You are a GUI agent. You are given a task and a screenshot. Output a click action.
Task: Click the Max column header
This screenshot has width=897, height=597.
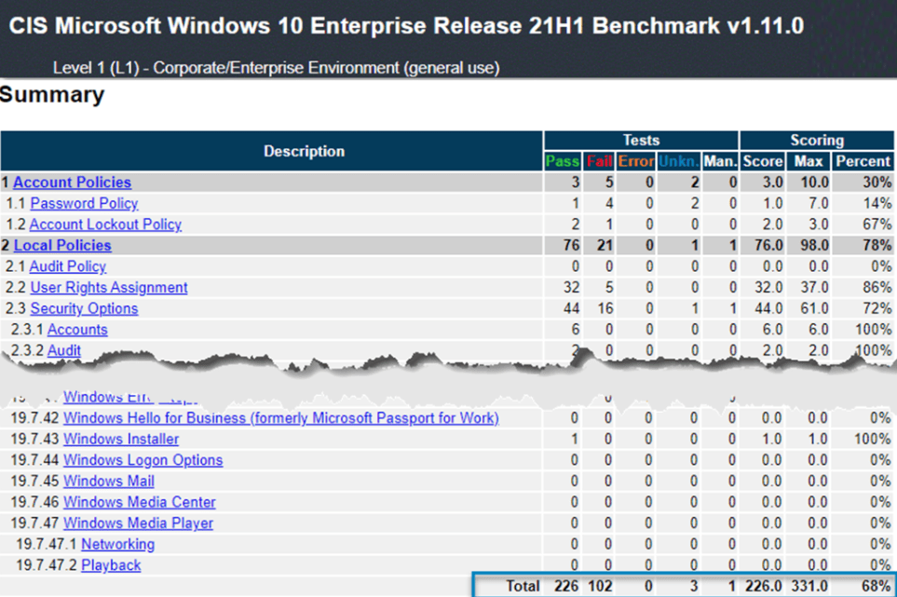coord(809,161)
